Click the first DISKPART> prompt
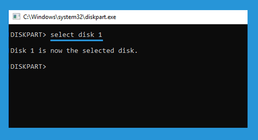The width and height of the screenshot is (258, 140). click(x=28, y=35)
